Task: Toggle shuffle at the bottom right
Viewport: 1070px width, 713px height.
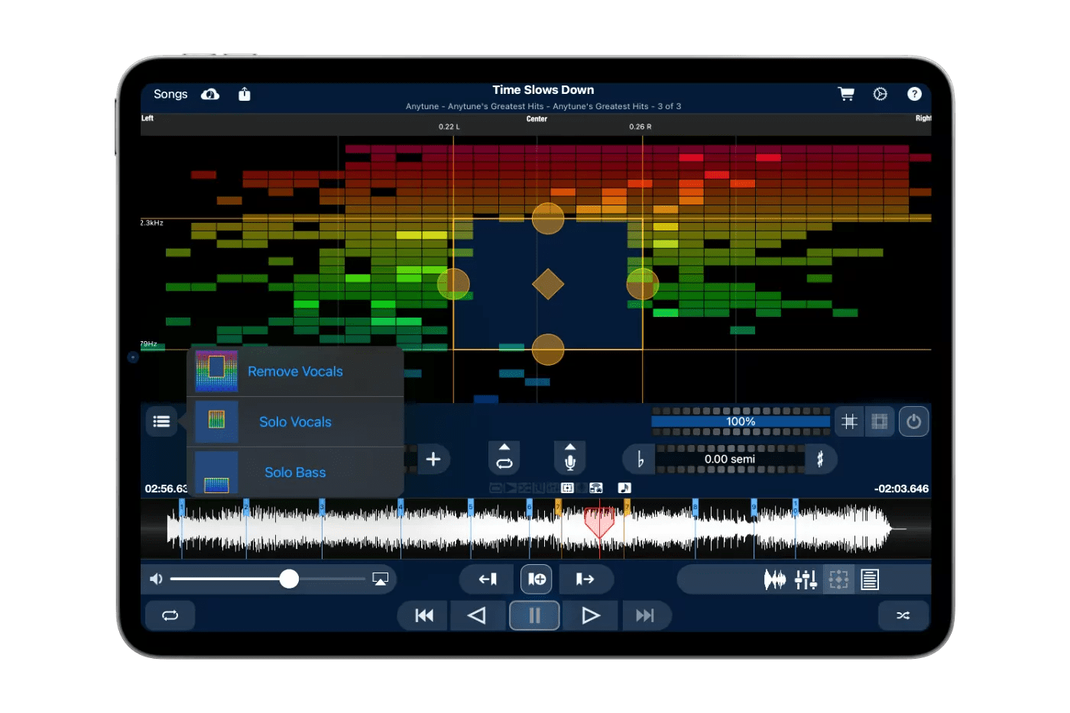Action: (x=903, y=615)
